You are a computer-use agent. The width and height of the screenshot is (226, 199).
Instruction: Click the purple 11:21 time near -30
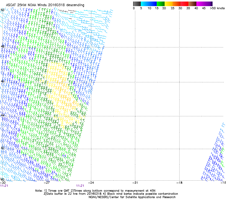pos(4,186)
